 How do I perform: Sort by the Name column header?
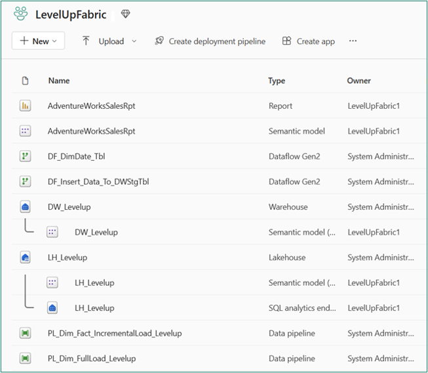coord(59,81)
